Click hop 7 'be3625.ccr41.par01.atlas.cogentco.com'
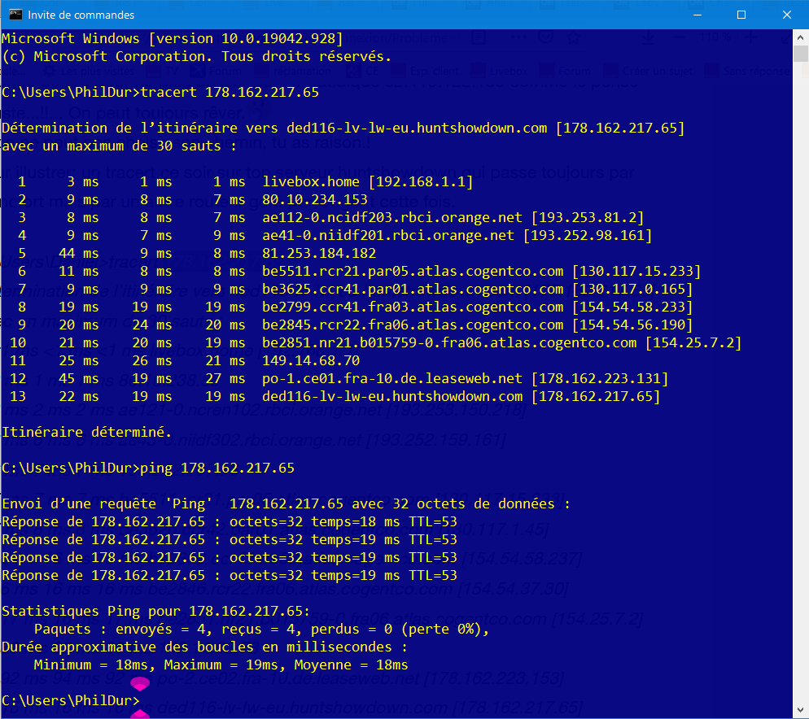809x719 pixels. (x=413, y=289)
